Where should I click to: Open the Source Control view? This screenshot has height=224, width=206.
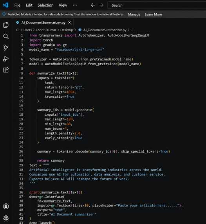pyautogui.click(x=6, y=48)
